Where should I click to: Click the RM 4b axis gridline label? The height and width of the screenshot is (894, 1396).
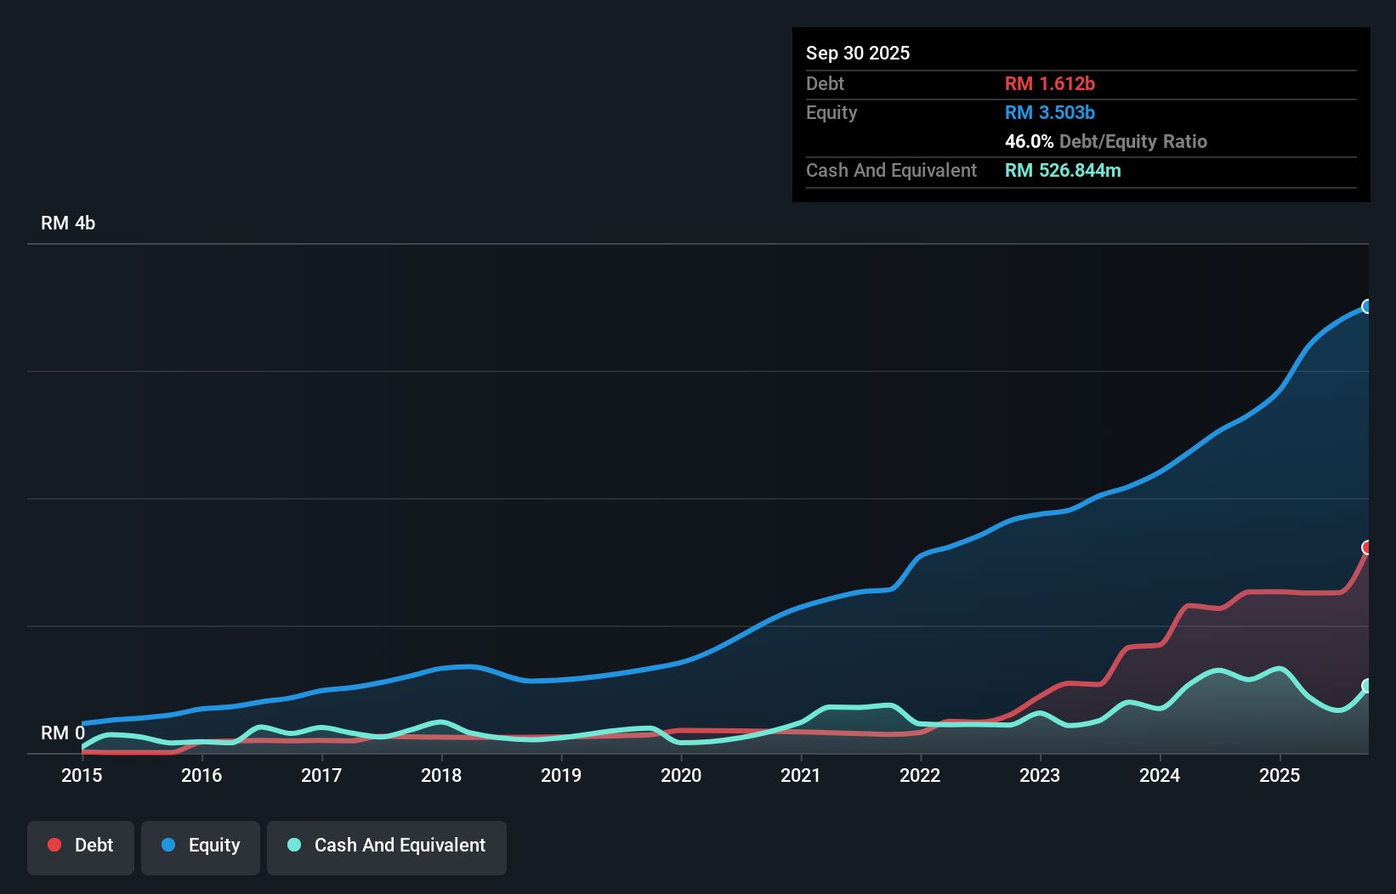(68, 223)
